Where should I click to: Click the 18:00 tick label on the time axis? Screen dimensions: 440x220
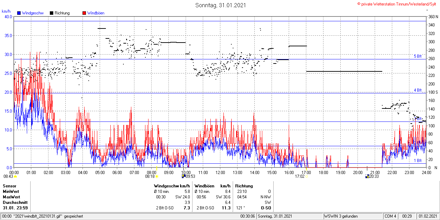coord(323,172)
